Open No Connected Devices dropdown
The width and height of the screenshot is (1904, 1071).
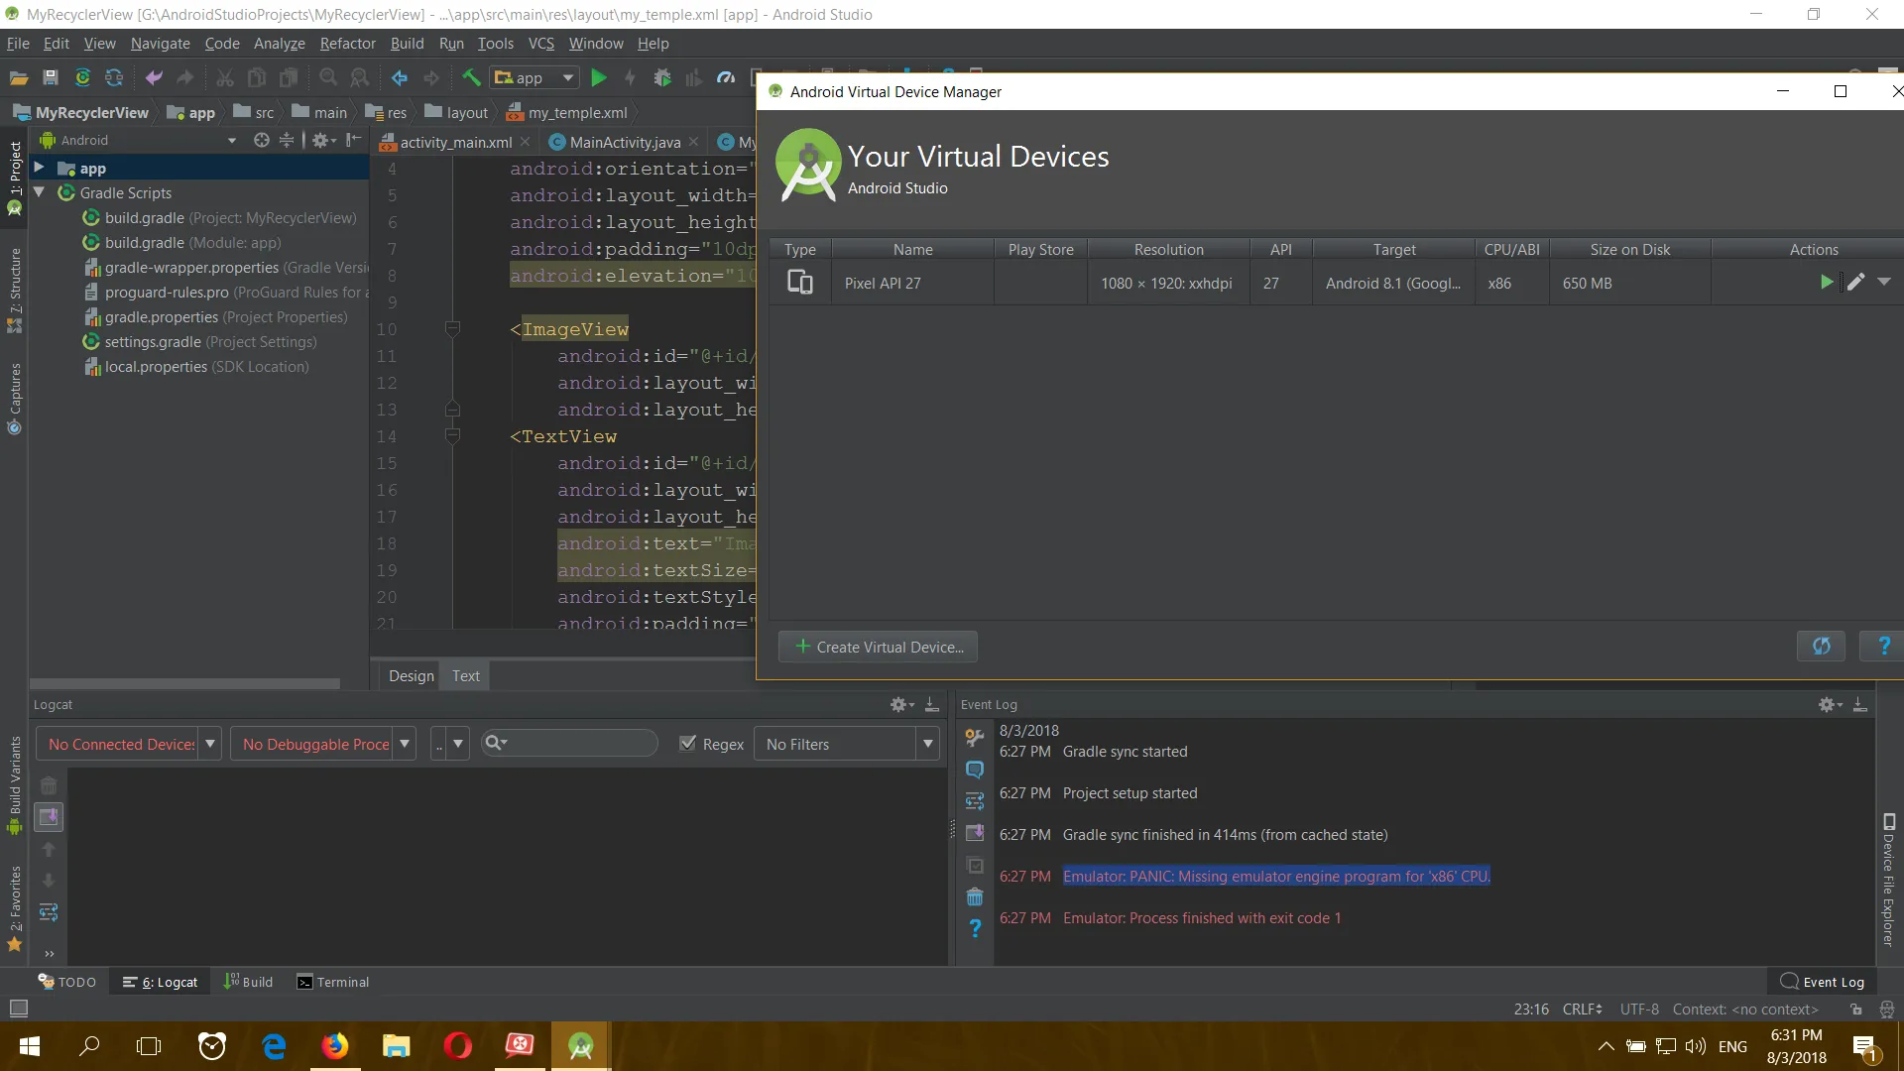[127, 744]
